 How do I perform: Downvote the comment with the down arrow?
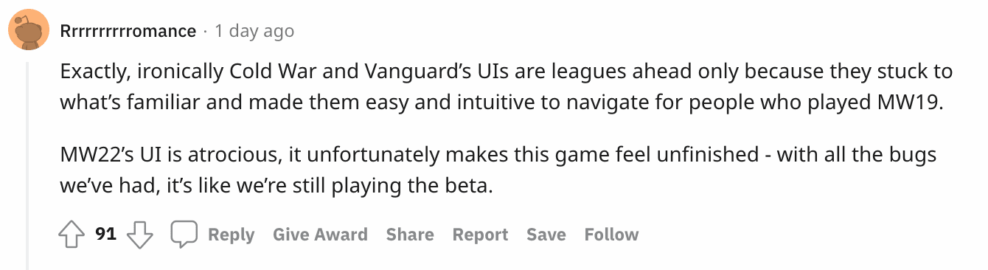139,235
